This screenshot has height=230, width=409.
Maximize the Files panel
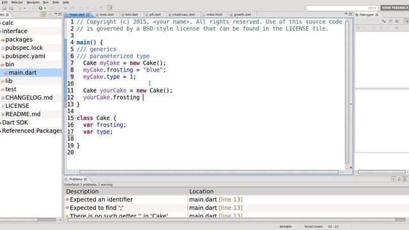[59, 14]
